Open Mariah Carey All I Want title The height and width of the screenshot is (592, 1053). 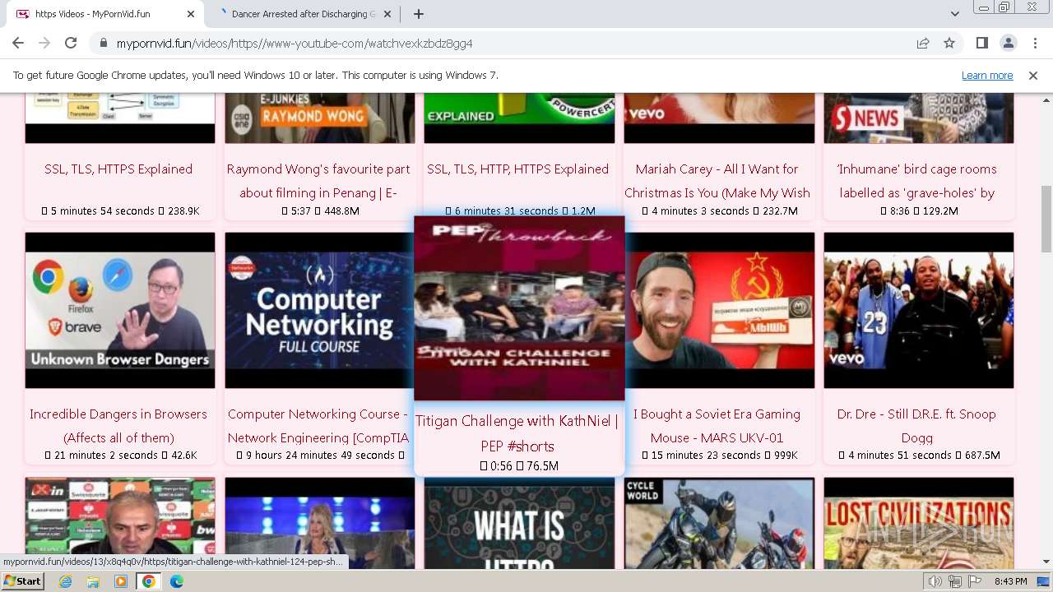717,181
